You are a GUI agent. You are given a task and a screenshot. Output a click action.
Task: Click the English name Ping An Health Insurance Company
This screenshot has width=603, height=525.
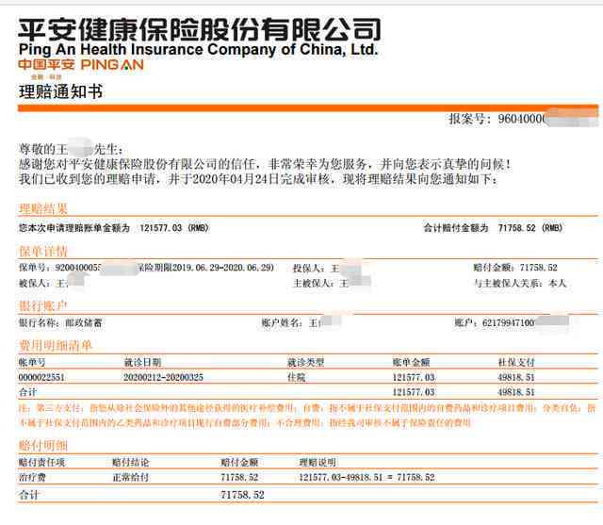tap(198, 50)
